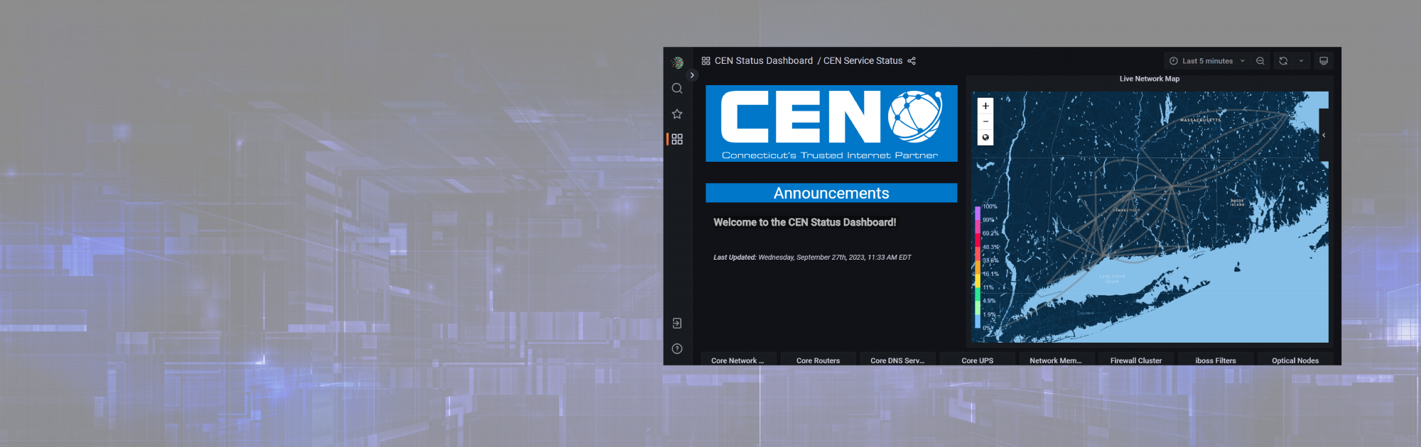The width and height of the screenshot is (1421, 447).
Task: Click the 1.9% legend label on map
Action: click(x=989, y=314)
